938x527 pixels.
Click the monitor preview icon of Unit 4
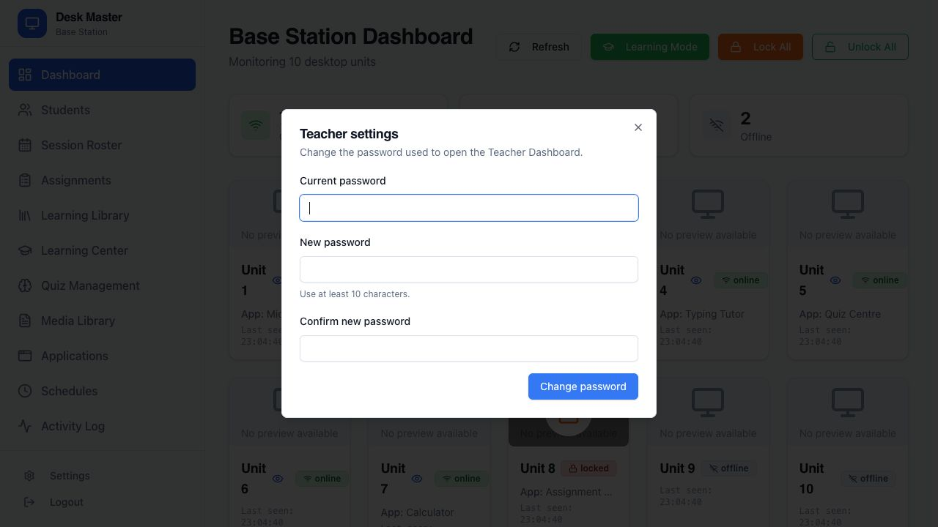[x=708, y=204]
